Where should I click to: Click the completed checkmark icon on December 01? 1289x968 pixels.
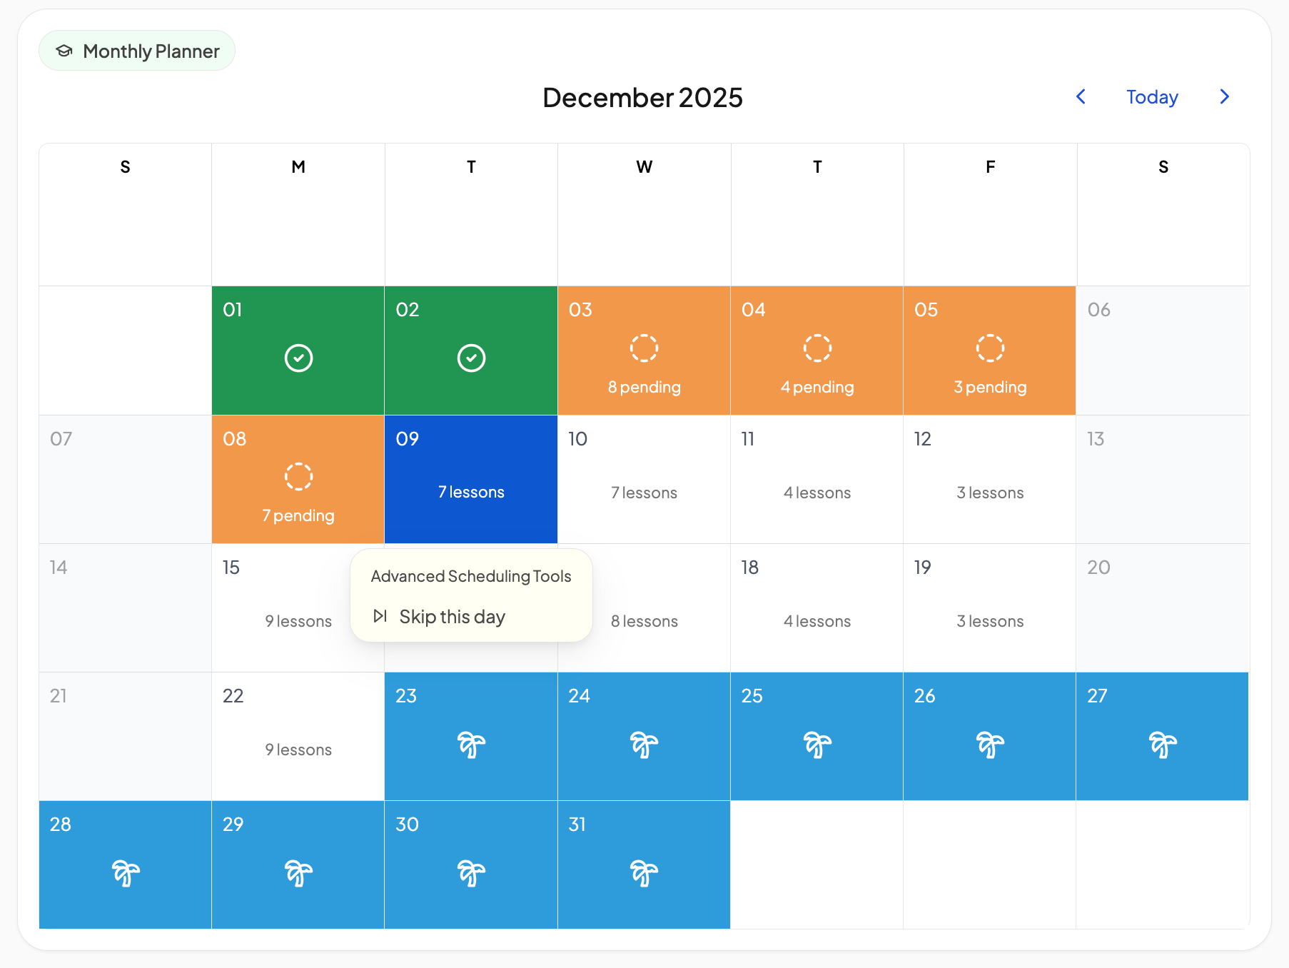coord(298,358)
